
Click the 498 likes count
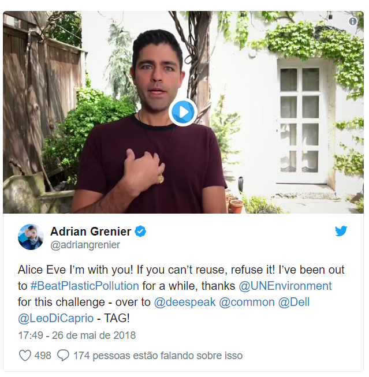point(43,356)
